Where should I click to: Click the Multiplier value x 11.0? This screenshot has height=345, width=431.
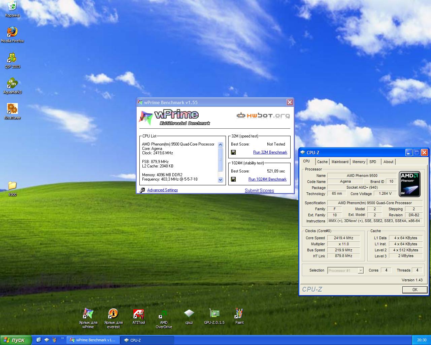343,244
